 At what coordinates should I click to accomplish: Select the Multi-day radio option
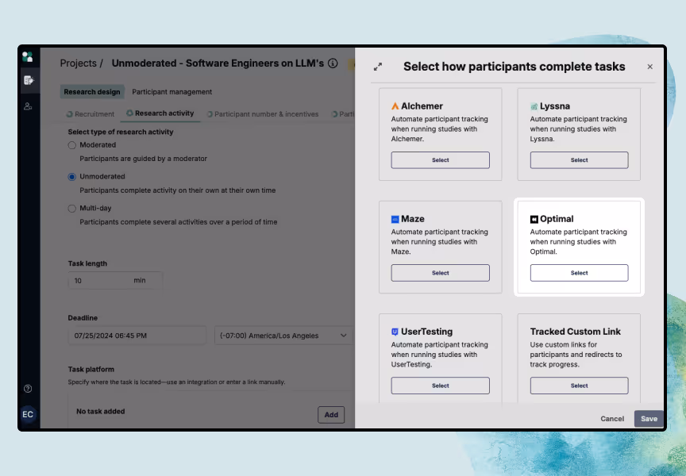point(71,209)
